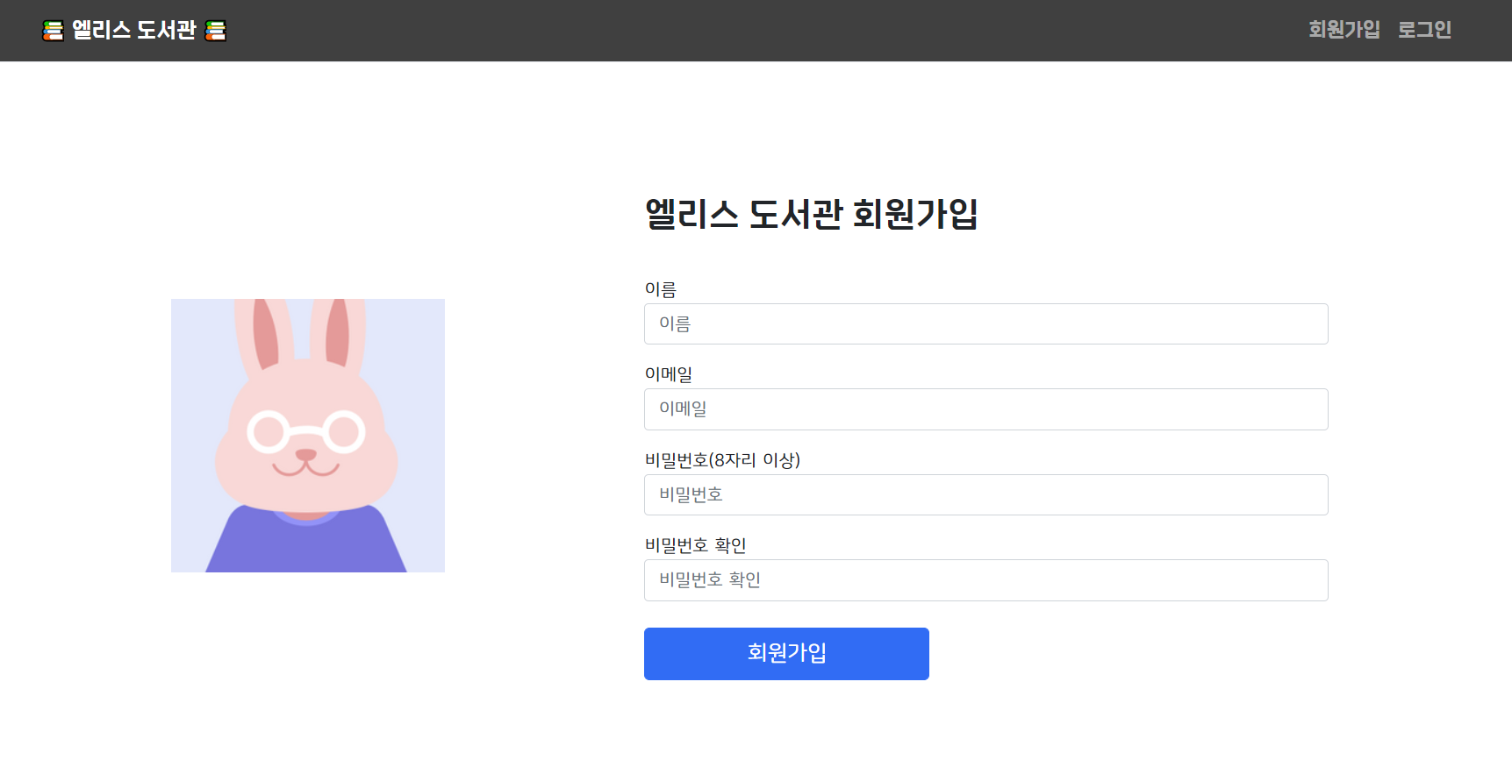This screenshot has width=1512, height=767.
Task: Select the 이메일 input field
Action: click(985, 409)
